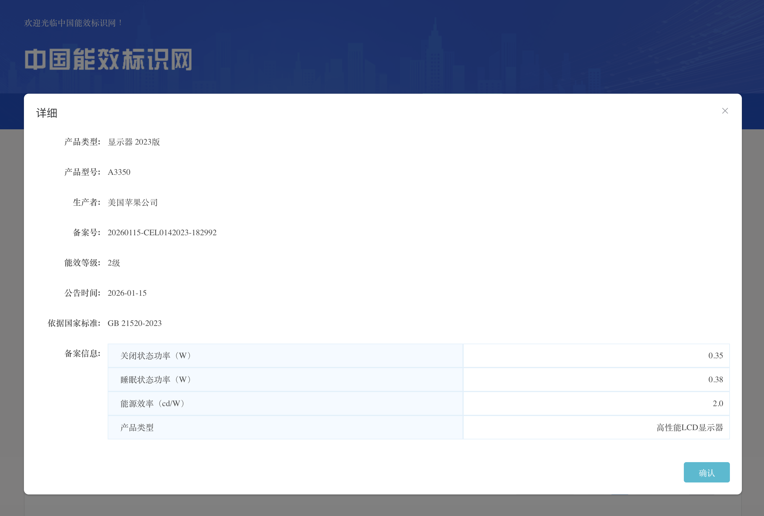
Task: Click the 确认 button
Action: pos(706,472)
